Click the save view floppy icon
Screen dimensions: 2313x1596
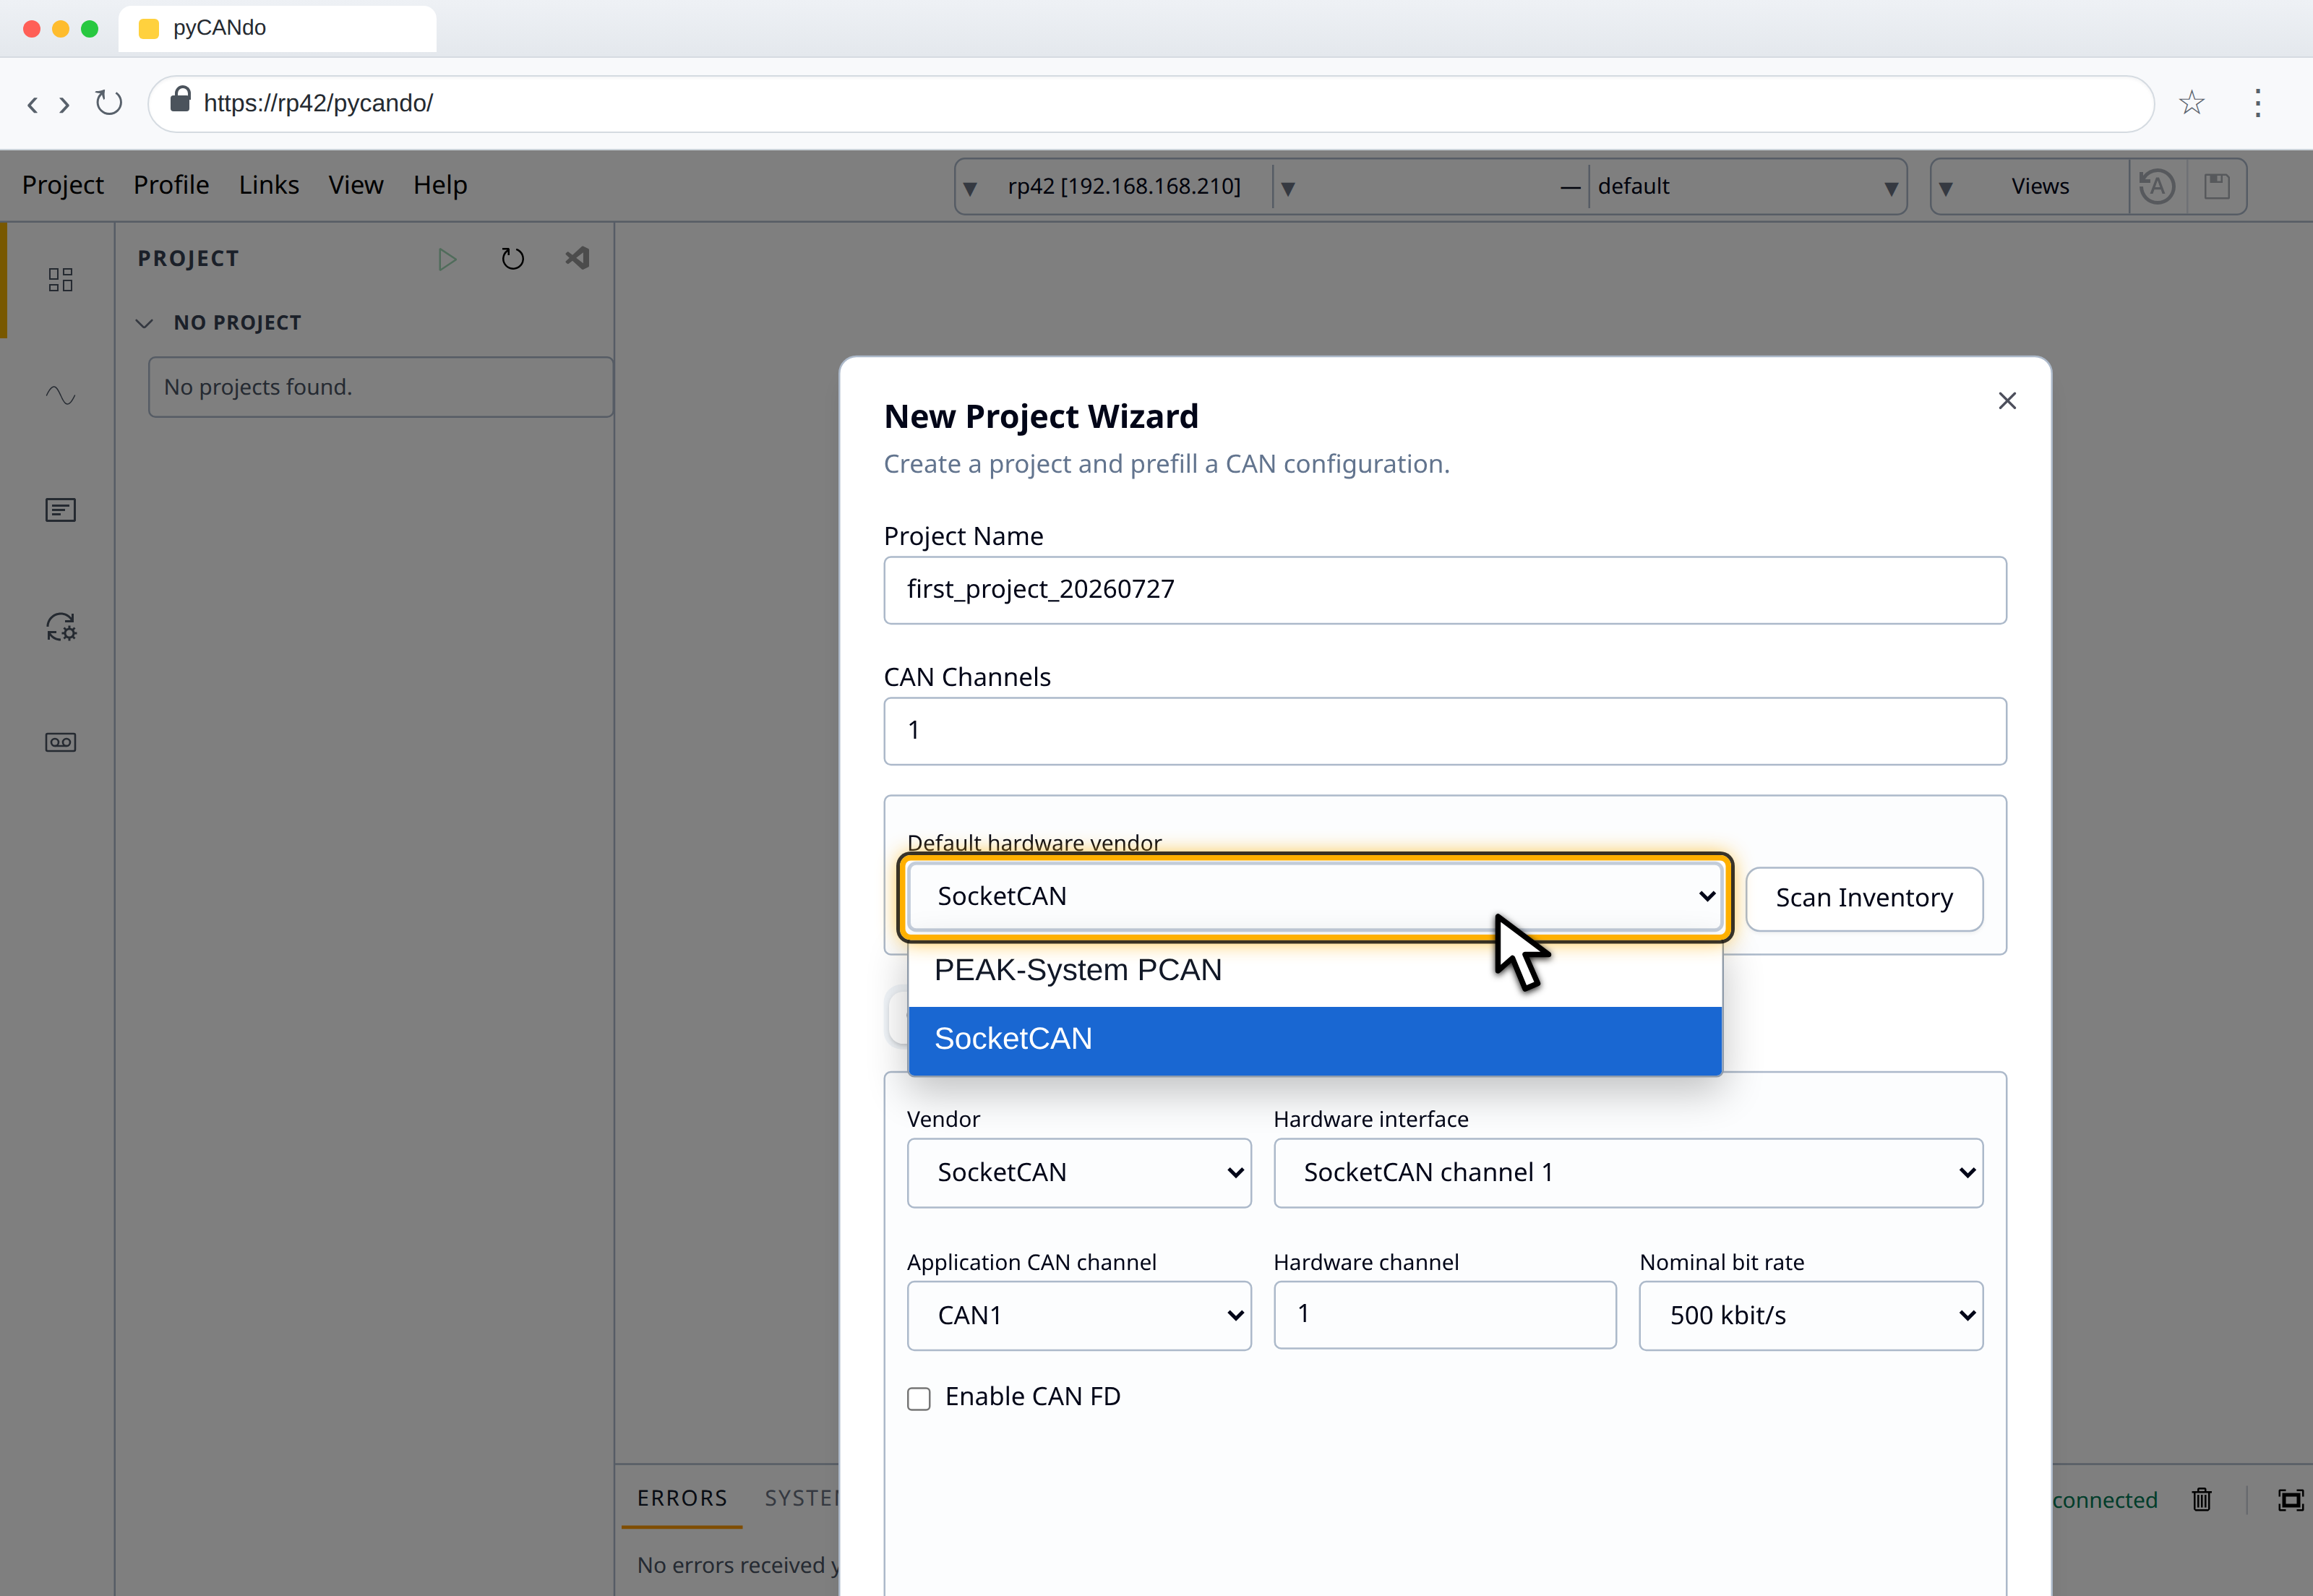click(x=2217, y=187)
